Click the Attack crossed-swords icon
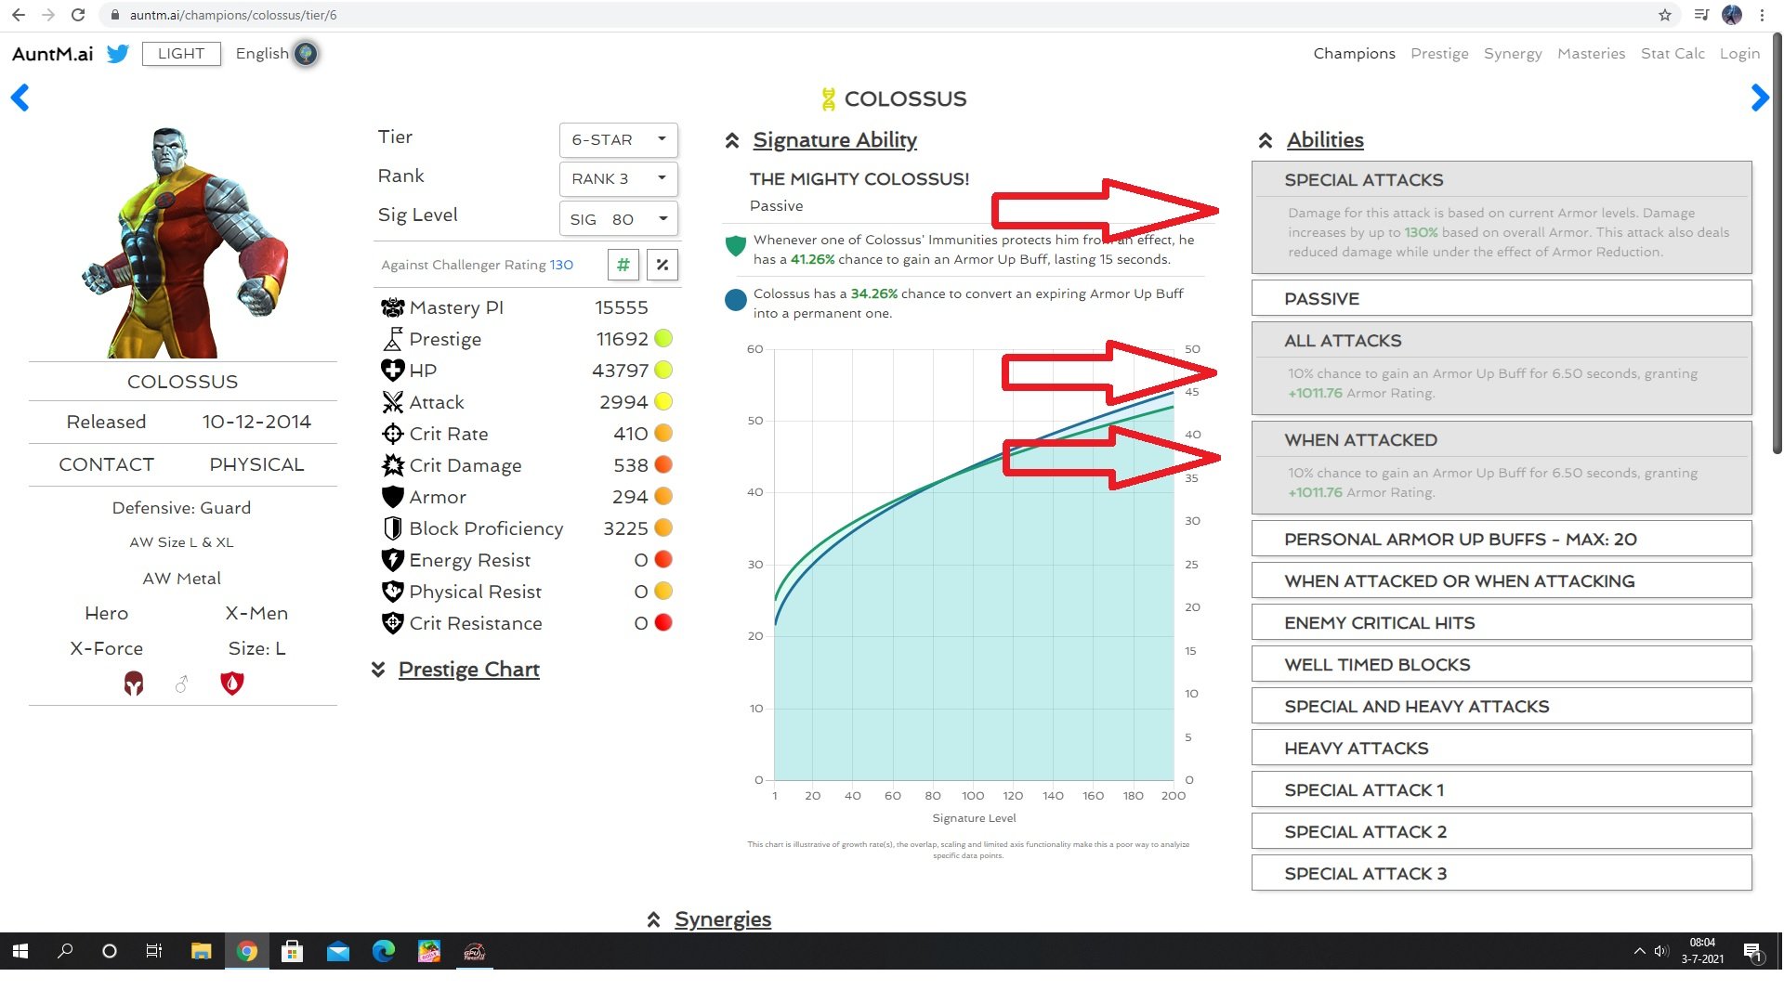This screenshot has height=1003, width=1784. tap(393, 402)
